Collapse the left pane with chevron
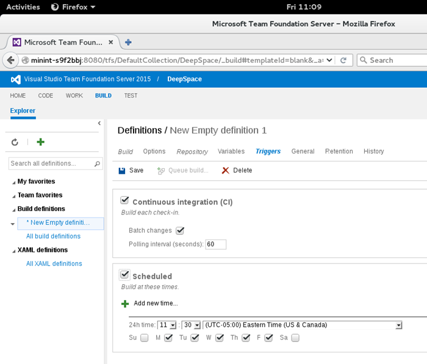Viewport: 427px width, 364px height. tap(99, 123)
